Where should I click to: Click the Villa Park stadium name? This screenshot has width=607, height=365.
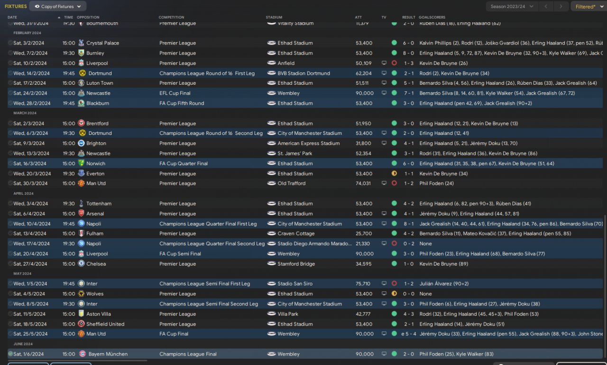click(x=288, y=314)
